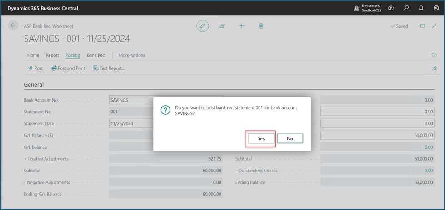Select the Posting tab
Image resolution: width=445 pixels, height=210 pixels.
click(x=73, y=55)
